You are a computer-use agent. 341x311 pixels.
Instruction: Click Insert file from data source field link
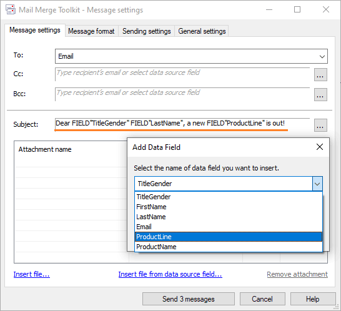(170, 274)
